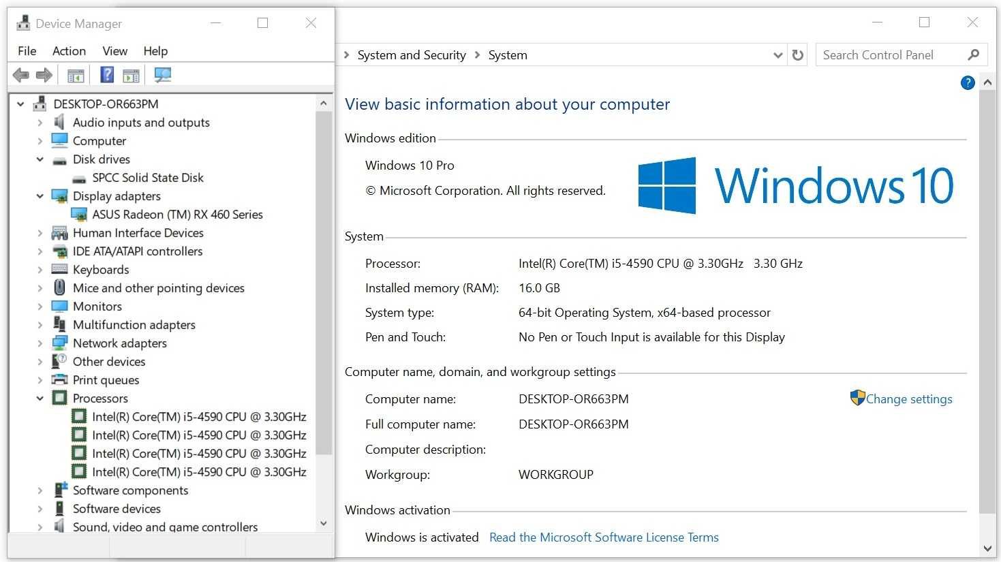Click the Audio inputs and outputs speaker icon
This screenshot has width=1001, height=562.
pos(59,122)
